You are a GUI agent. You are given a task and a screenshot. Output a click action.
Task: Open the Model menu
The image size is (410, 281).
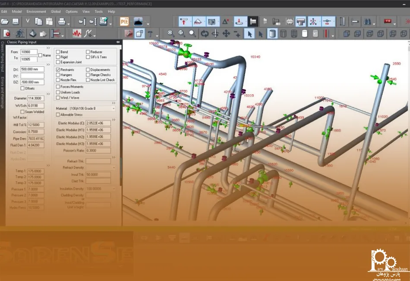tap(17, 12)
